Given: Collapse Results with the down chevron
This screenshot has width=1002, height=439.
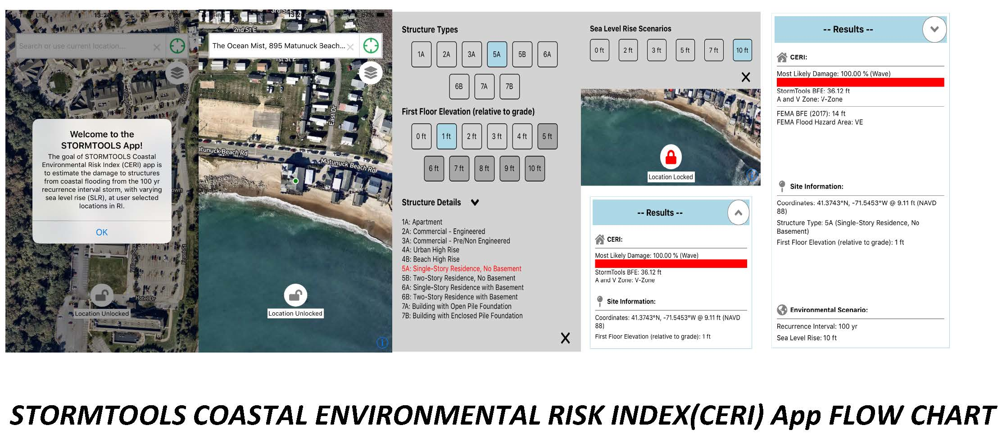Looking at the screenshot, I should [x=934, y=29].
